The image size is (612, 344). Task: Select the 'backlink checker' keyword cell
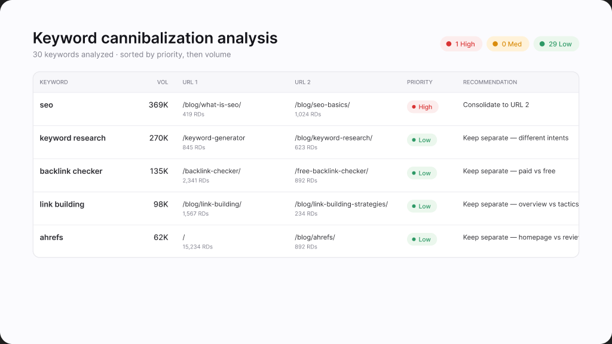tap(71, 171)
